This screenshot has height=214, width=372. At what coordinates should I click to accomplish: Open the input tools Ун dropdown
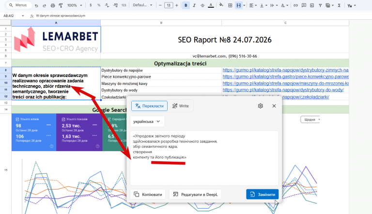(x=351, y=5)
